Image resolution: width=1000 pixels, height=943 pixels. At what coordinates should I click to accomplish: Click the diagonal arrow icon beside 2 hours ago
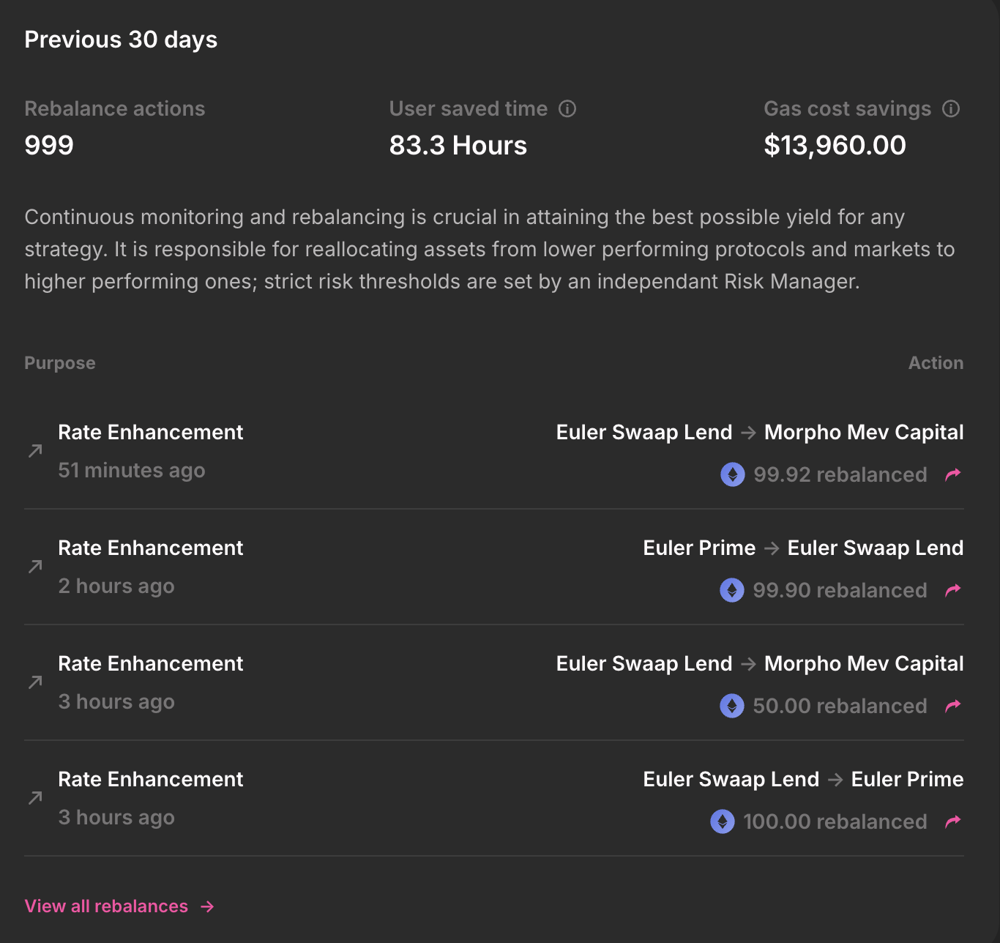(35, 567)
